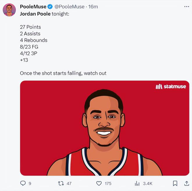Open the PooleMuse profile avatar
The width and height of the screenshot is (192, 191).
[9, 10]
